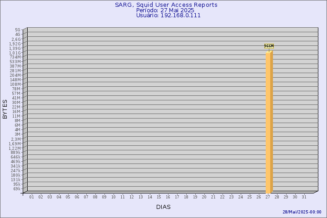Viewport: 327px width, 218px height.
Task: Click day 31 on the x-axis
Action: tap(304, 197)
